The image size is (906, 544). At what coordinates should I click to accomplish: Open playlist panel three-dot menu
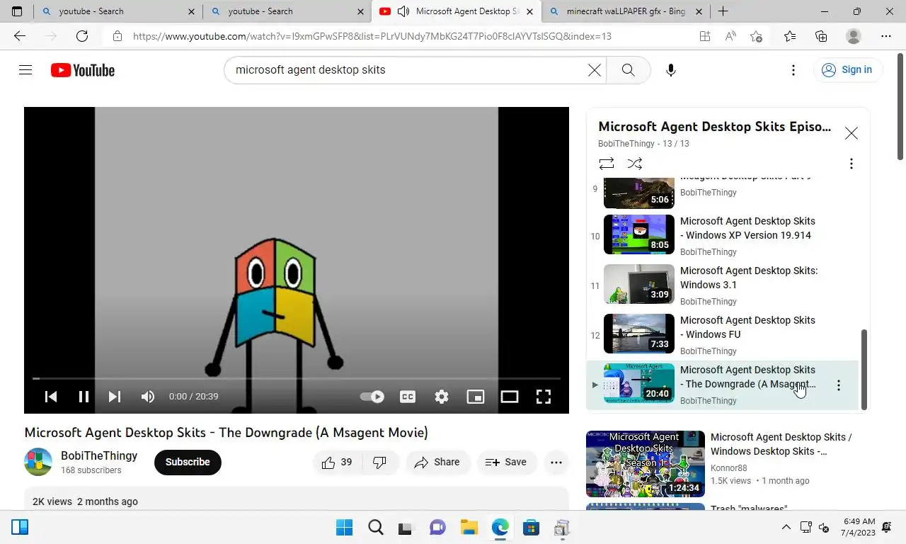click(851, 164)
